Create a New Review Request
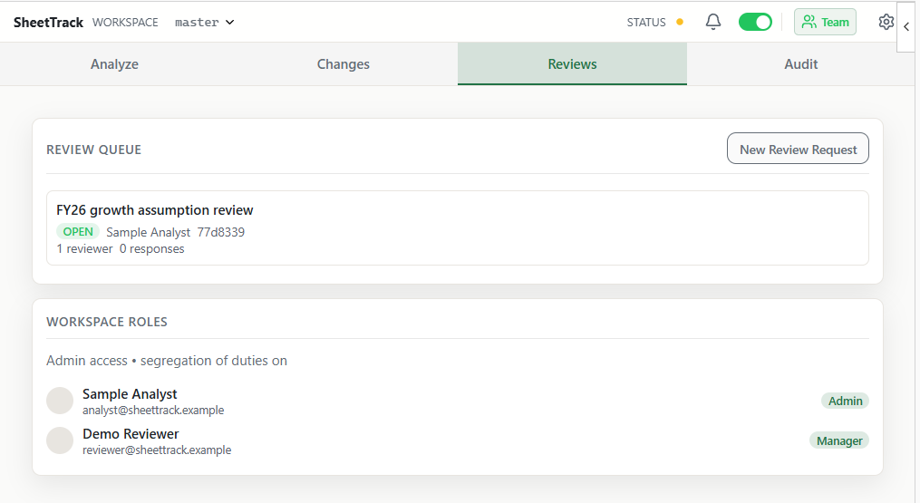Screen dimensions: 920x503 coord(798,149)
